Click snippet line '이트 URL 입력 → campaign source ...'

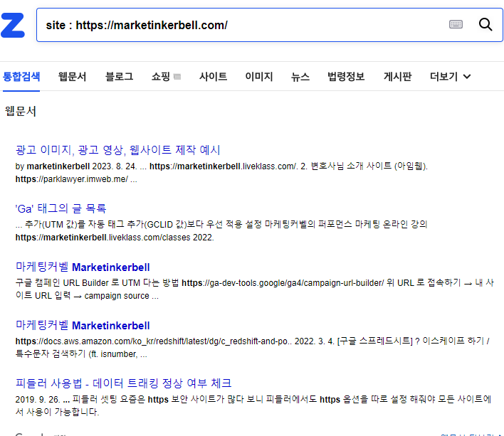coord(87,296)
